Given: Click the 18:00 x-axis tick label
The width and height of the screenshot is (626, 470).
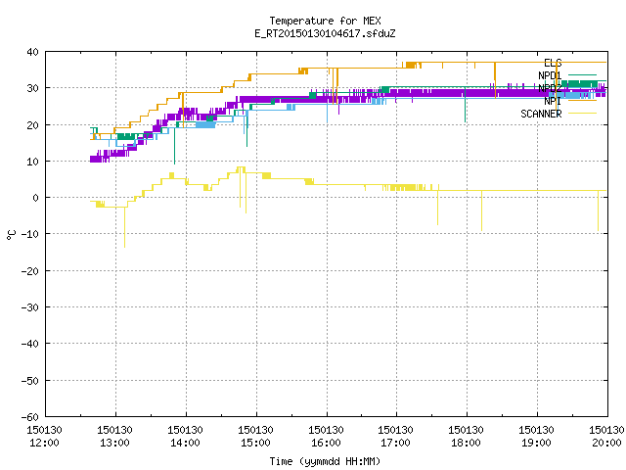Looking at the screenshot, I should point(466,443).
